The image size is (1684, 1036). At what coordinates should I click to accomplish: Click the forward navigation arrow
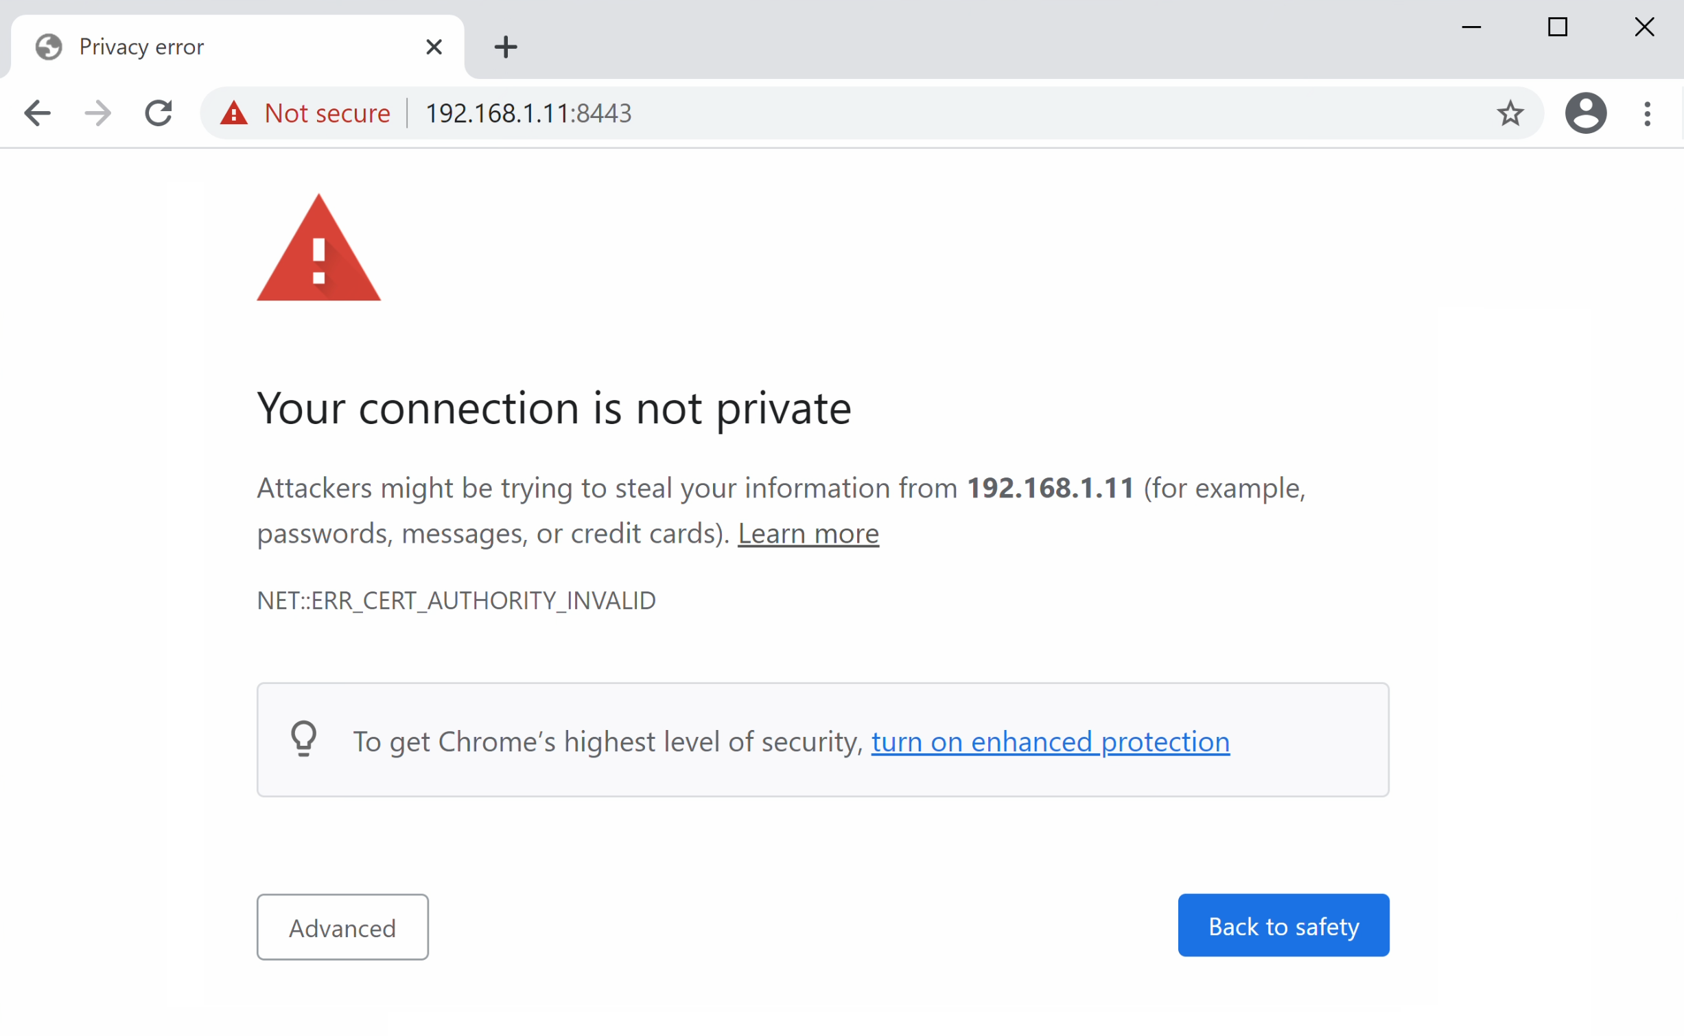point(97,113)
